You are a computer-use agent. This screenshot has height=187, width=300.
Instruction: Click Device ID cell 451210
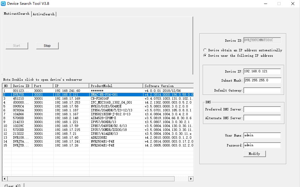18,98
